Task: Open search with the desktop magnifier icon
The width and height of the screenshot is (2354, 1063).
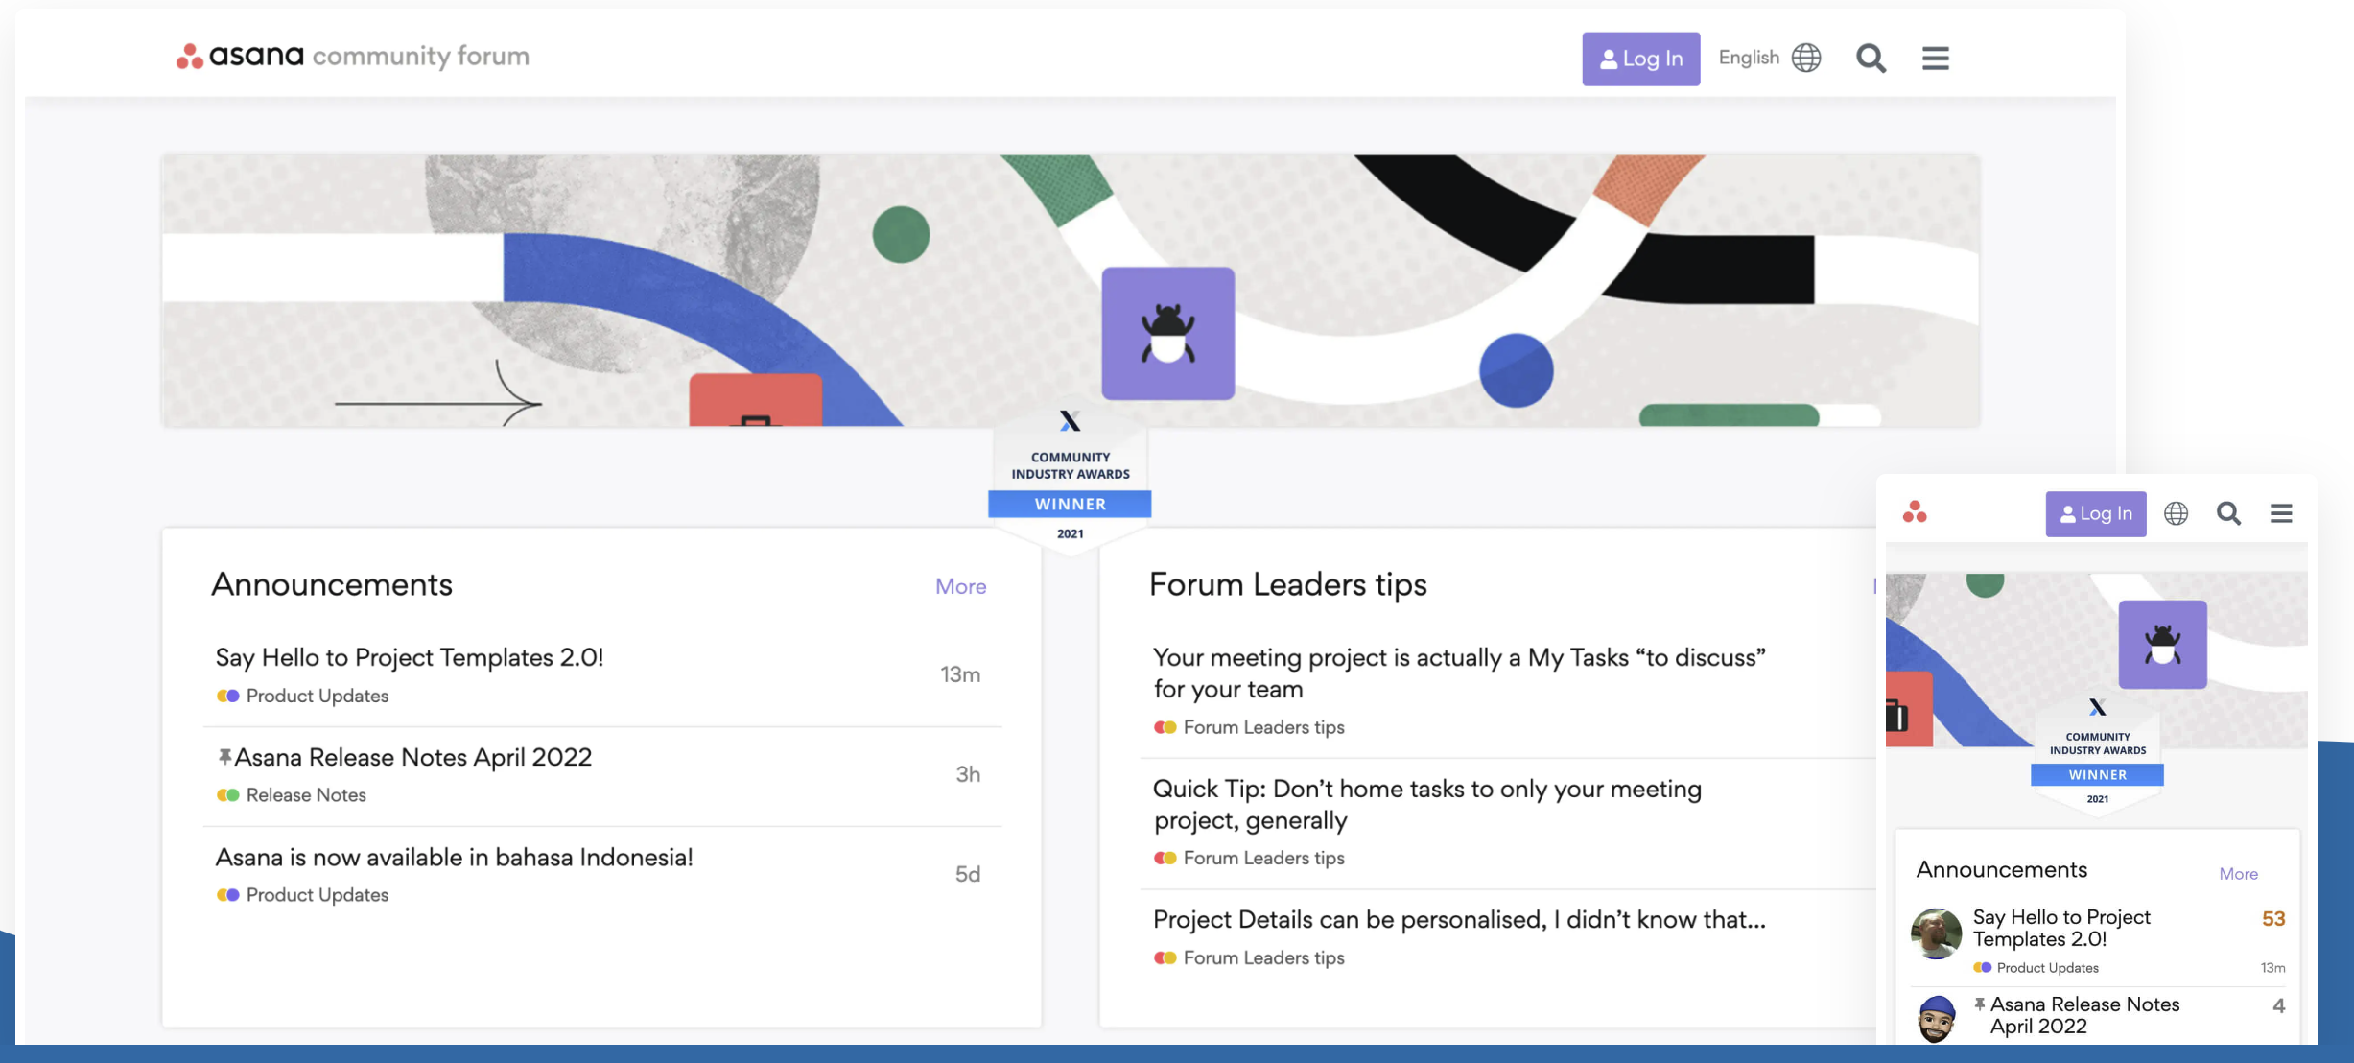Action: click(1870, 59)
